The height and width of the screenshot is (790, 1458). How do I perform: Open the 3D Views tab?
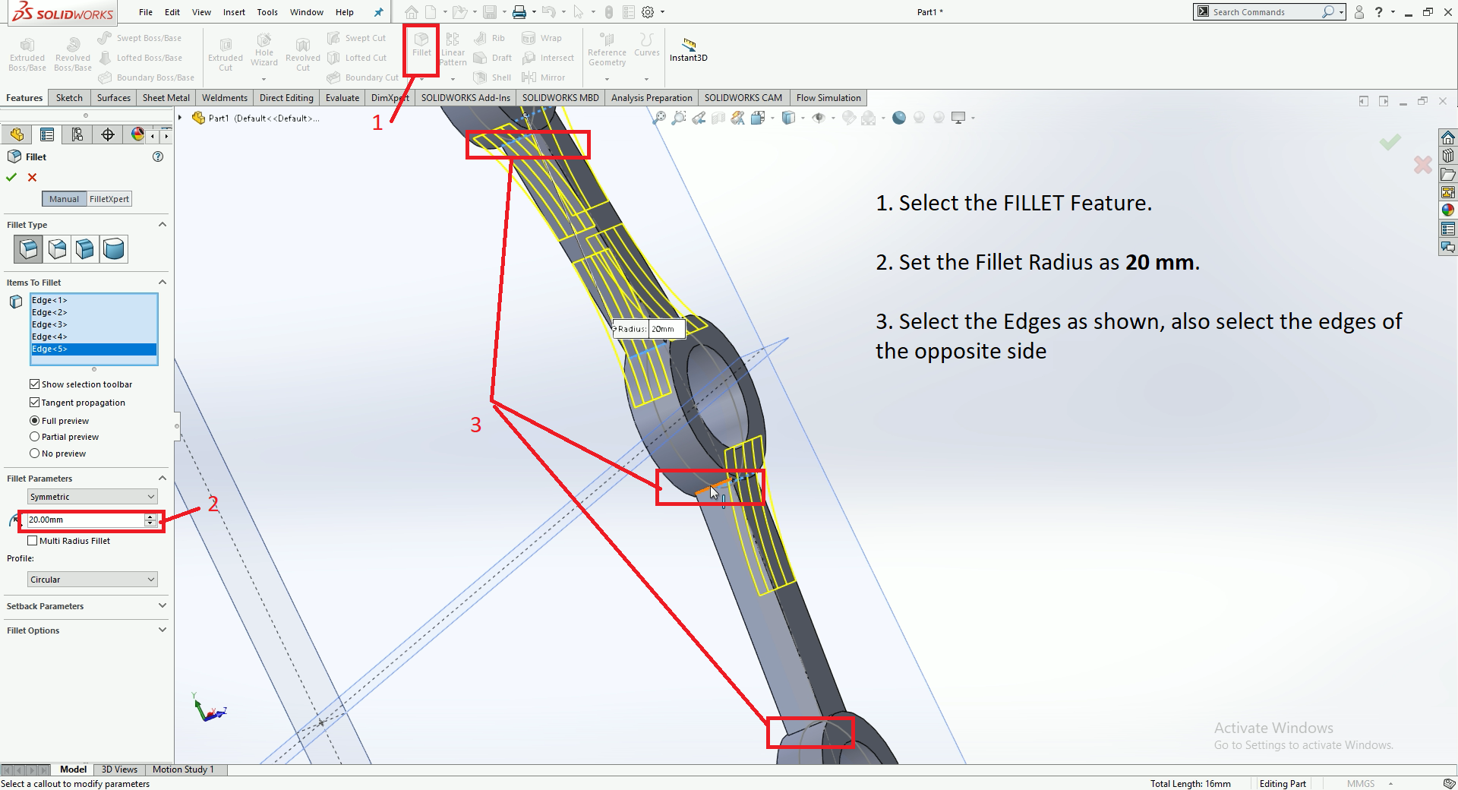(119, 769)
